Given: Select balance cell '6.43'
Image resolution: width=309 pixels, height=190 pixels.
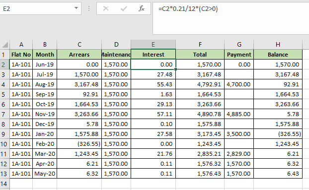Looking at the screenshot, I should click(278, 174).
